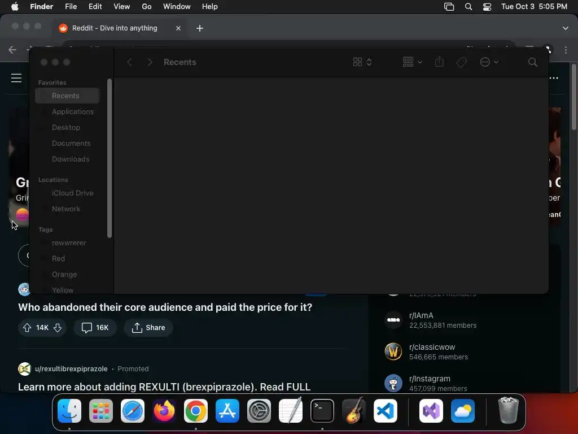Open Visual Studio purple icon in dock
The image size is (578, 434).
[x=431, y=411]
